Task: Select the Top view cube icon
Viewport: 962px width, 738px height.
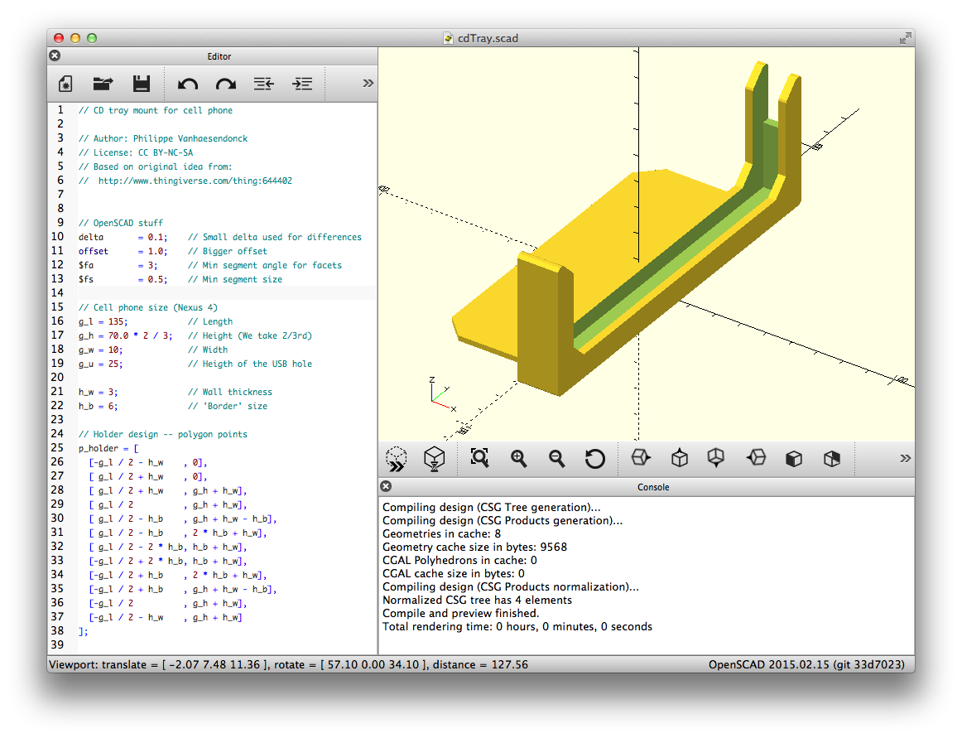Action: [680, 458]
